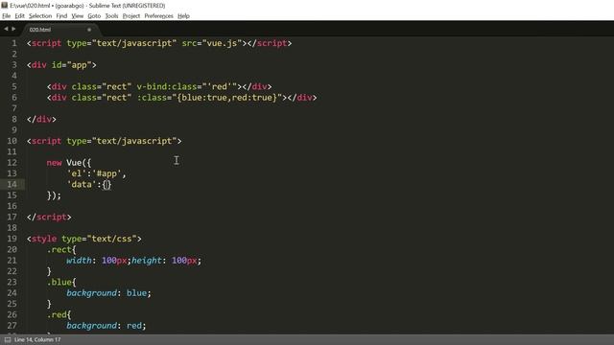Place cursor in 'vue.js' src value

pos(222,43)
